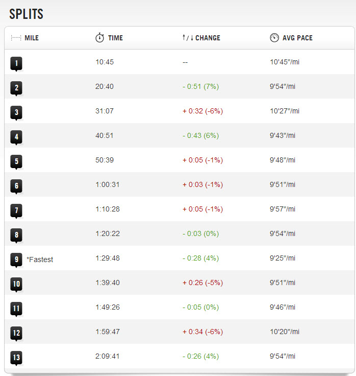Click the speedometer icon beside AVG PACE
Screen dimensions: 356x376
tap(274, 38)
